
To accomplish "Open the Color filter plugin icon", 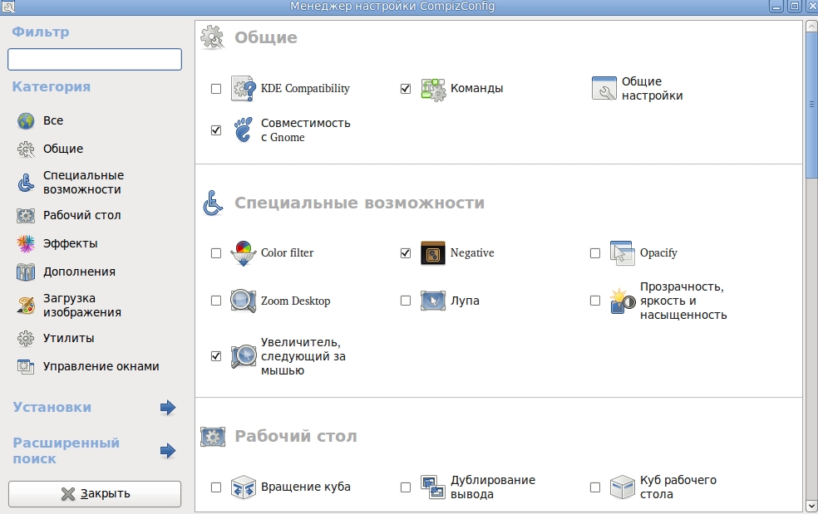I will (243, 253).
